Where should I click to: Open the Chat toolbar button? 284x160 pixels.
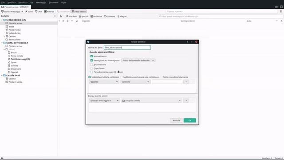tap(39, 12)
